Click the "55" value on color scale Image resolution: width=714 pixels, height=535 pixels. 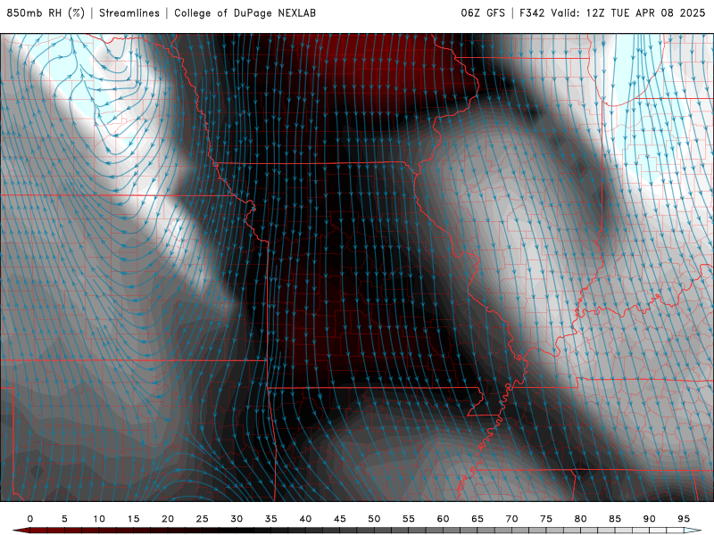pos(409,519)
